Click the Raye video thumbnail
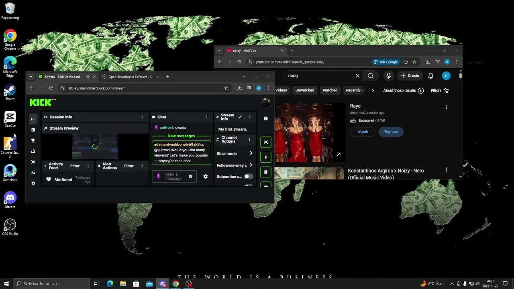Screen dimensions: 514x289 [x=310, y=132]
